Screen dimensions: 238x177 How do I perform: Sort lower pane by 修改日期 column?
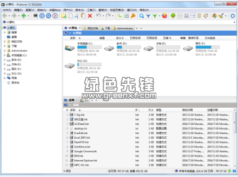[x=188, y=110]
